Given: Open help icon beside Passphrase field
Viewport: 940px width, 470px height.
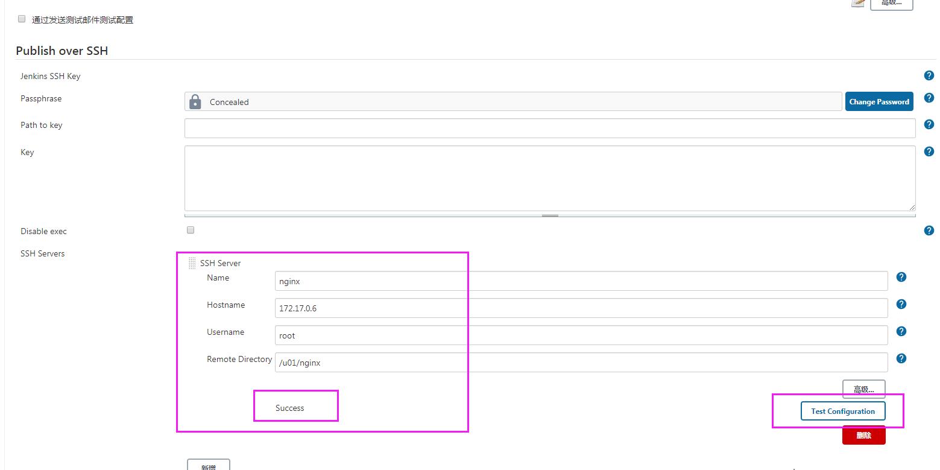Looking at the screenshot, I should 929,98.
